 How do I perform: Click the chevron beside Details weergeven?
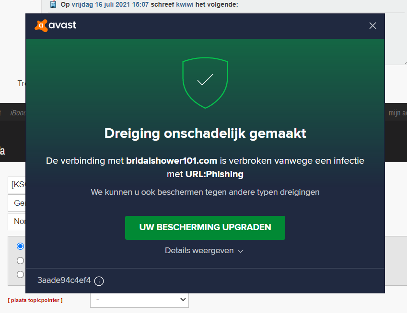[x=241, y=251]
